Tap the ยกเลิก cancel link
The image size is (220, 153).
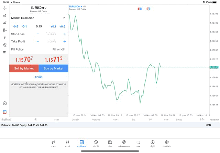pyautogui.click(x=38, y=77)
